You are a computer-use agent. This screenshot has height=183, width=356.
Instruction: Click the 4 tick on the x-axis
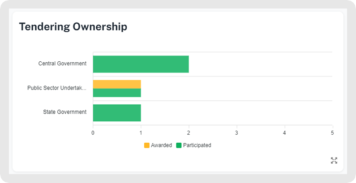(x=284, y=133)
